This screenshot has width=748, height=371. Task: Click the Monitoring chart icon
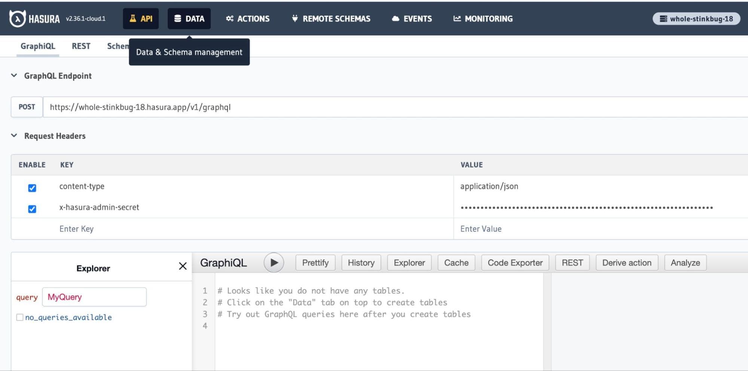457,19
